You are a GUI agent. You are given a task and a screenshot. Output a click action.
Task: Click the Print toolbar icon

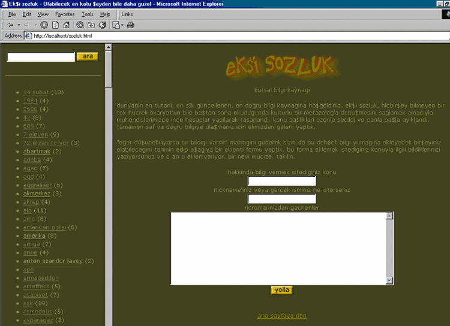(130, 25)
